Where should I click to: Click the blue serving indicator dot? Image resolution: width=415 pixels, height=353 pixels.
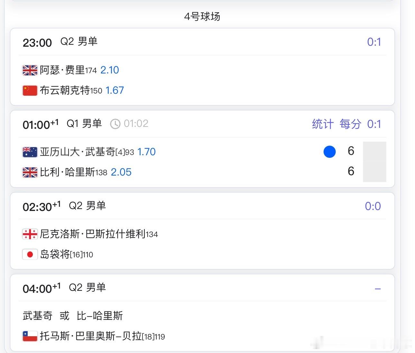[329, 151]
